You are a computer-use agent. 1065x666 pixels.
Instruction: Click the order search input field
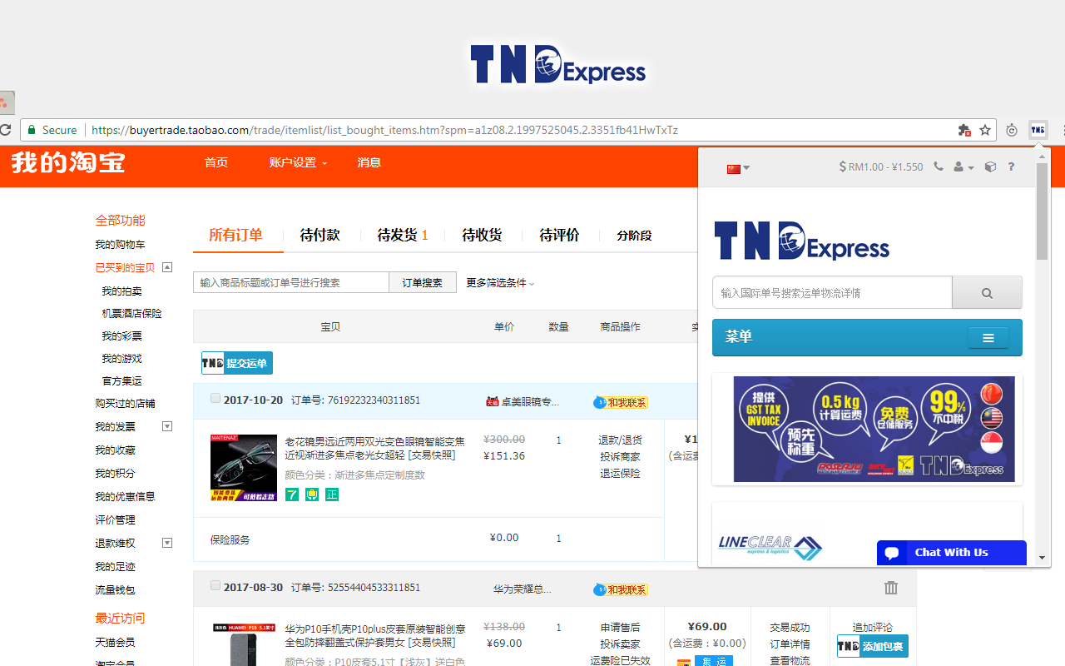291,282
